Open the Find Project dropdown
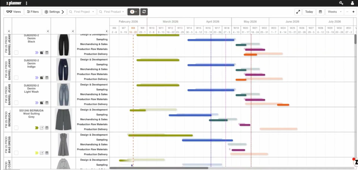The width and height of the screenshot is (358, 170). [82, 12]
